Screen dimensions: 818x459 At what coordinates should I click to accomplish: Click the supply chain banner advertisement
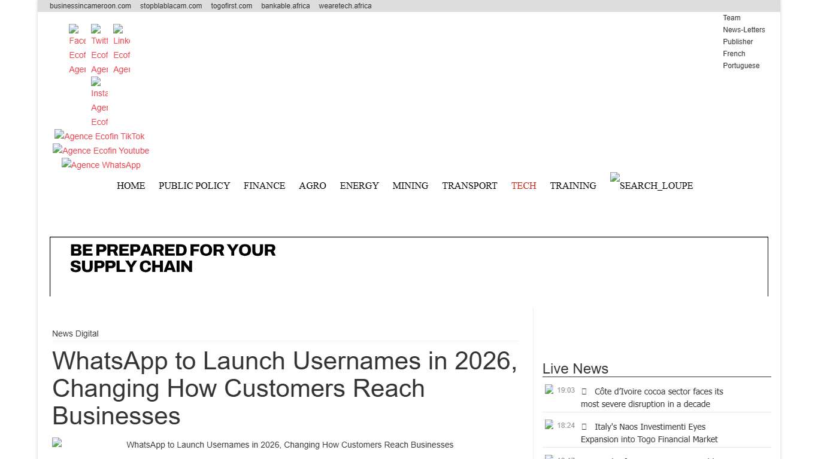[x=409, y=266]
